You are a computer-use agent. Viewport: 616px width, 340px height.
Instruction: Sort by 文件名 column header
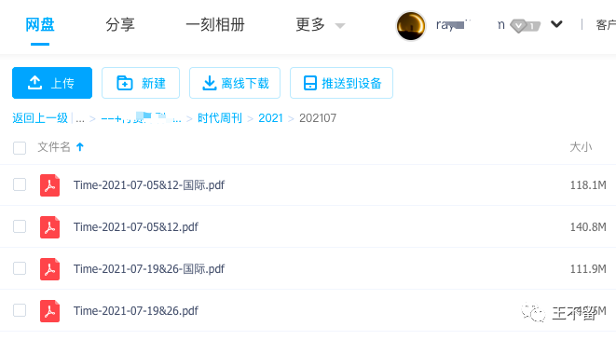click(x=54, y=147)
